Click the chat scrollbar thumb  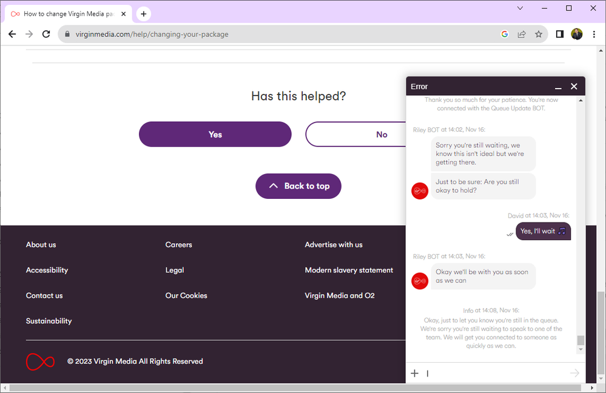pos(581,340)
